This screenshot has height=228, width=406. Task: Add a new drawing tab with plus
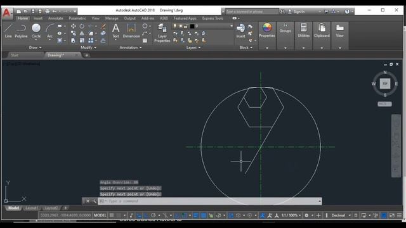(86, 55)
